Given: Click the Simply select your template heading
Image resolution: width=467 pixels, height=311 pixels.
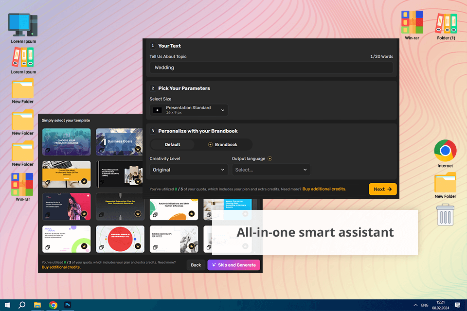Looking at the screenshot, I should 66,121.
